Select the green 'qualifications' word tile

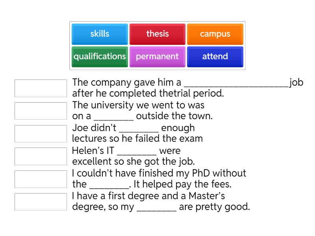point(100,56)
